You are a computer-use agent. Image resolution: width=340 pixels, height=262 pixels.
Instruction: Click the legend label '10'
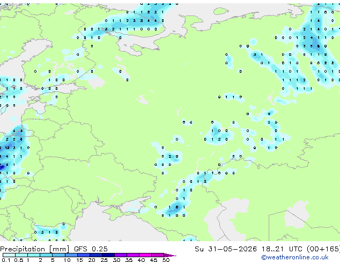coord(67,260)
